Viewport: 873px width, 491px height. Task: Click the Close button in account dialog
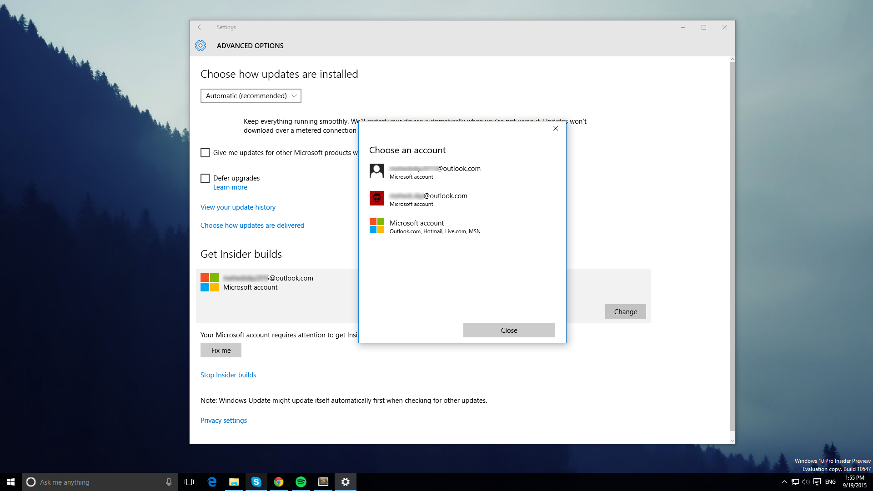(x=509, y=330)
